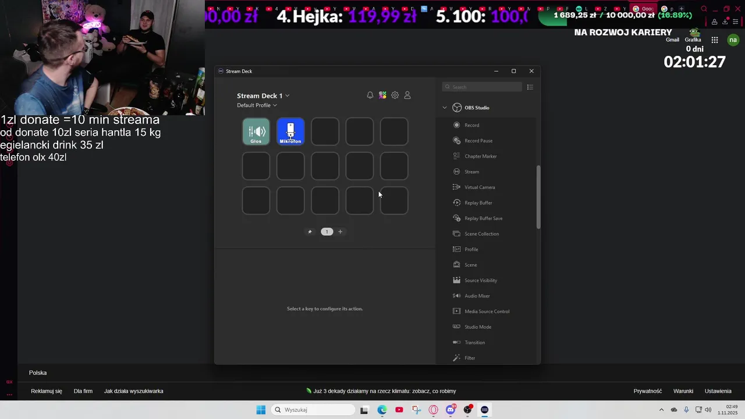Open Opera GX from the taskbar

point(433,410)
